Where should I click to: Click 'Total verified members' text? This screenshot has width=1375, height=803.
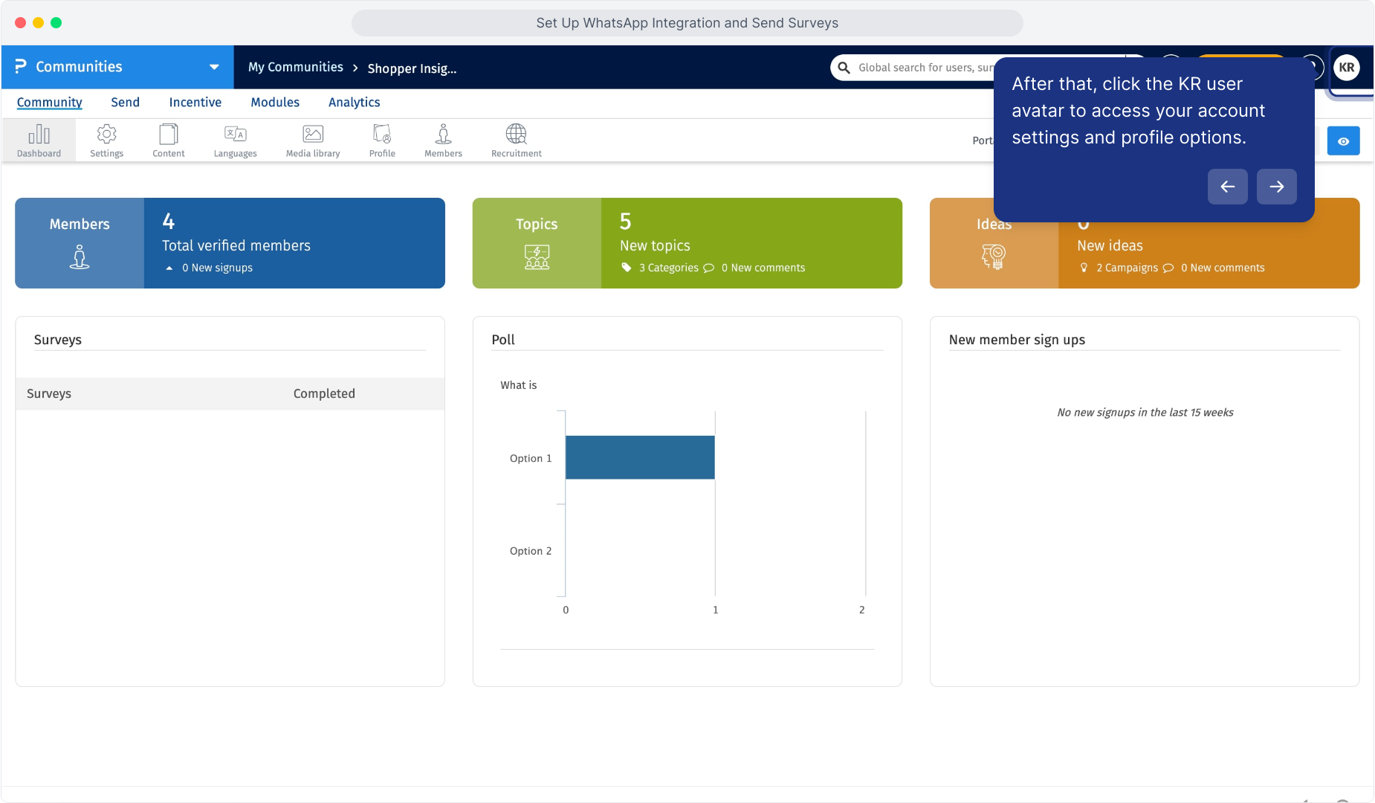(236, 245)
